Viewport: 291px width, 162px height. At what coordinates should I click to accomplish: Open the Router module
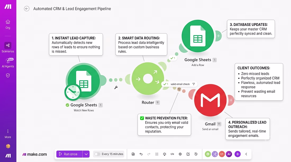[148, 79]
